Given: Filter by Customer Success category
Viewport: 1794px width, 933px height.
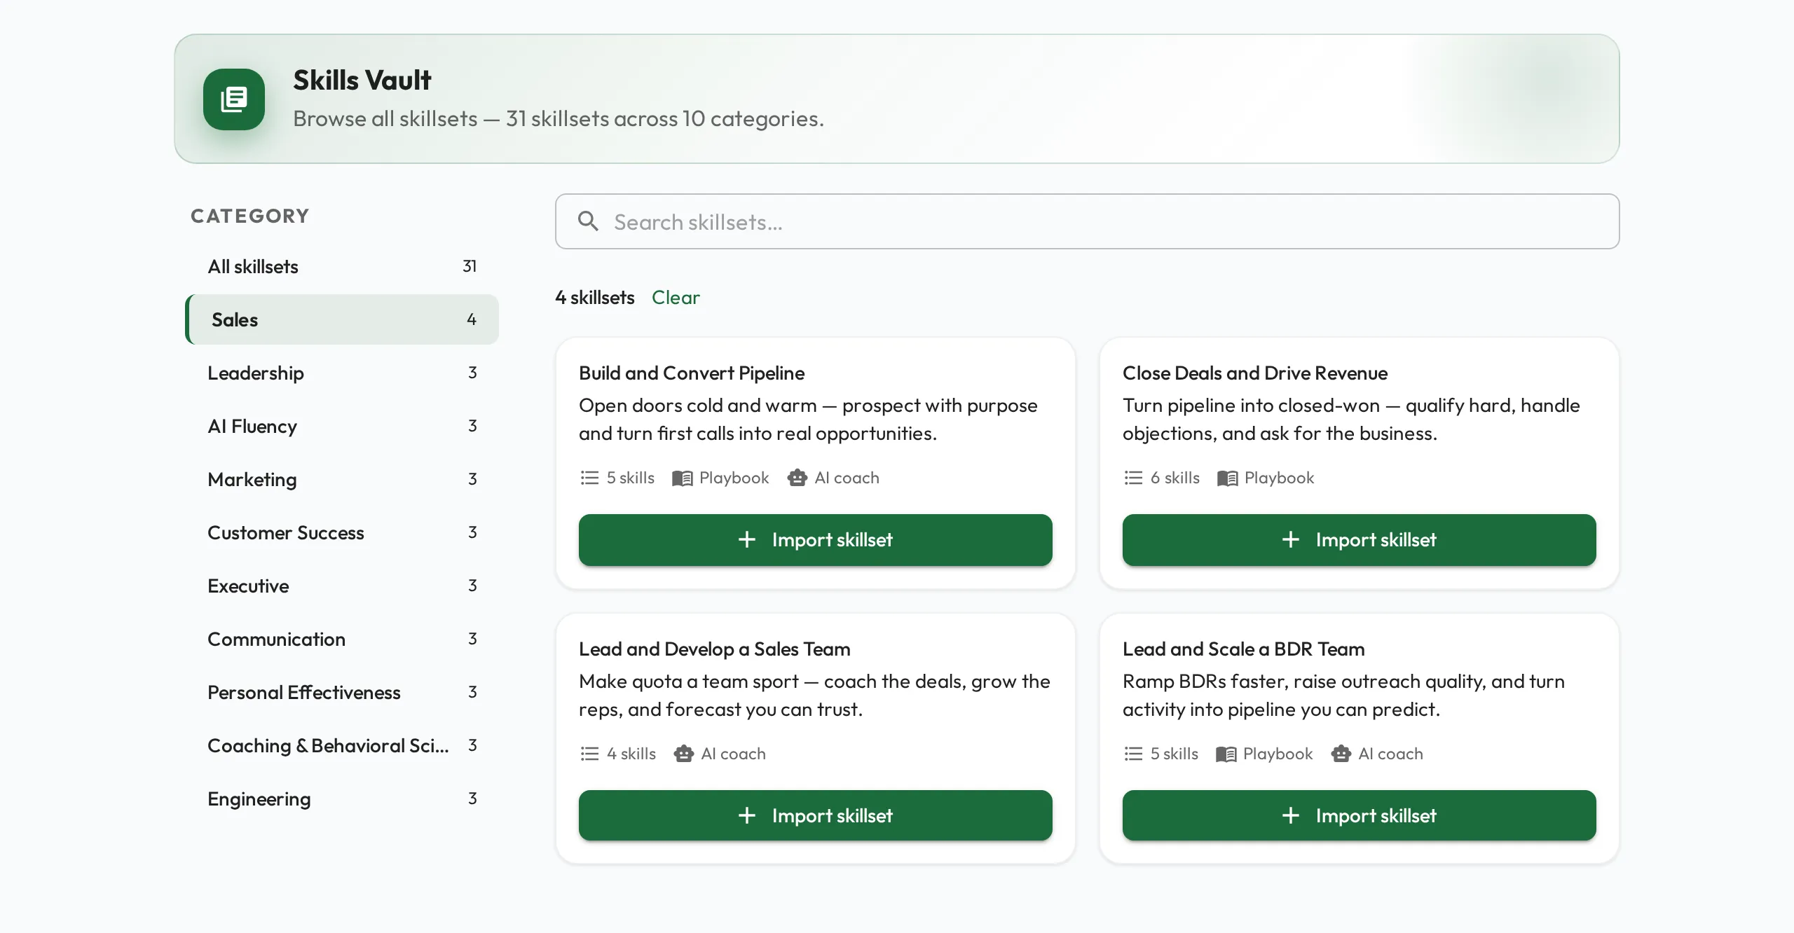Looking at the screenshot, I should 342,532.
